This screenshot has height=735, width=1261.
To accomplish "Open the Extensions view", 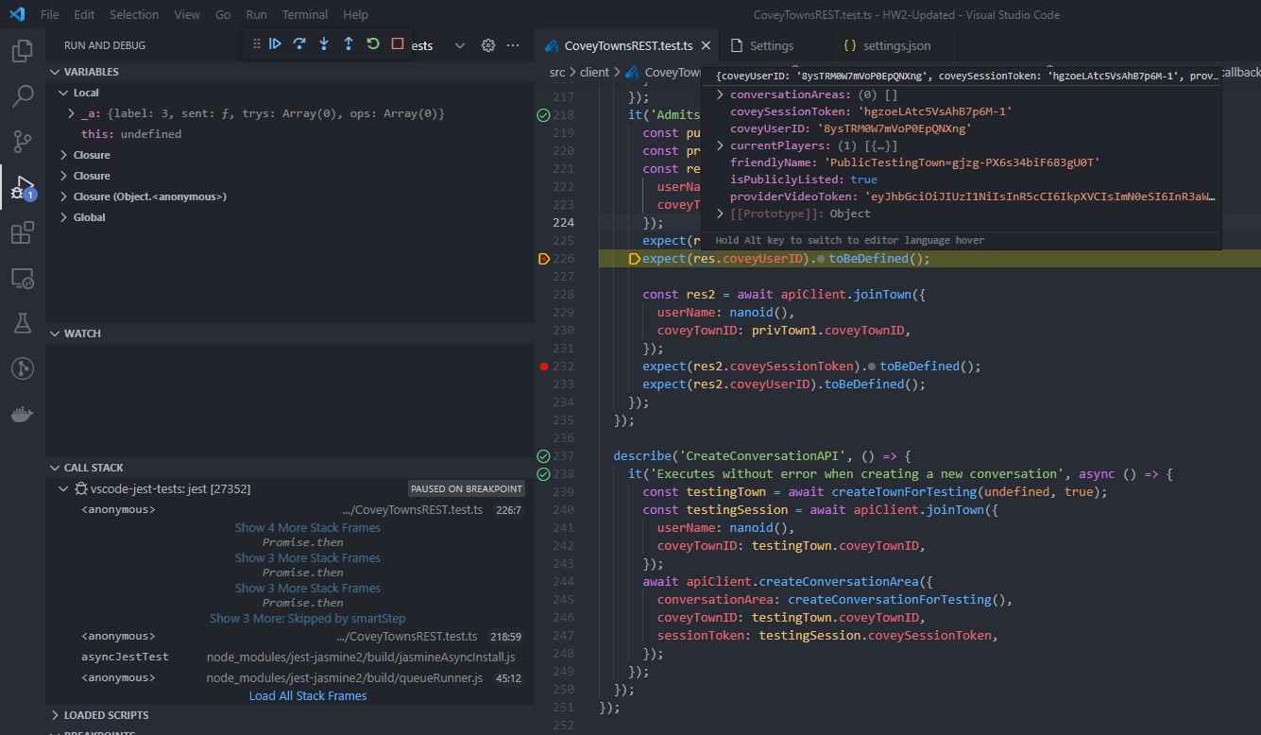I will click(23, 232).
